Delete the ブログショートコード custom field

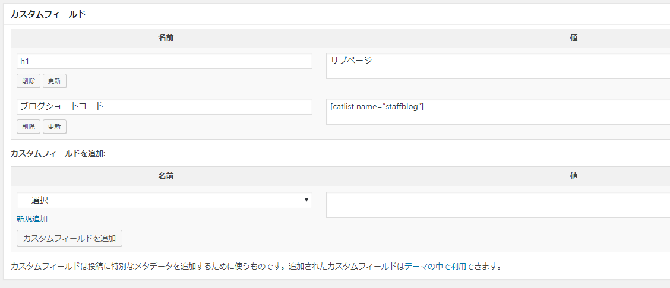[29, 126]
